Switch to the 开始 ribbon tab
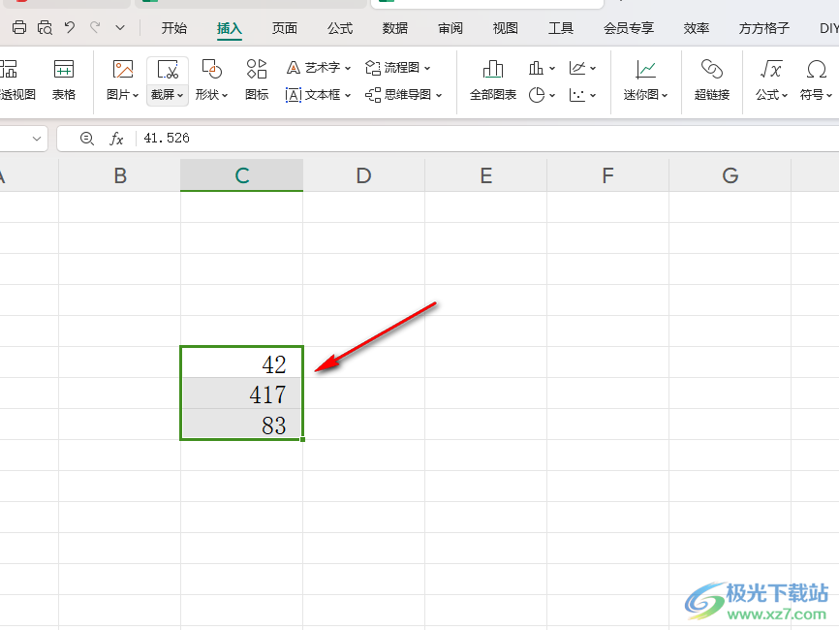Screen dimensions: 839x630 pos(173,28)
